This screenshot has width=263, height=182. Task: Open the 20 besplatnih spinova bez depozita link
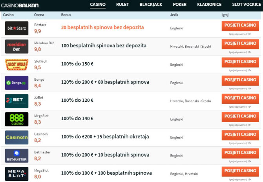coord(102,27)
